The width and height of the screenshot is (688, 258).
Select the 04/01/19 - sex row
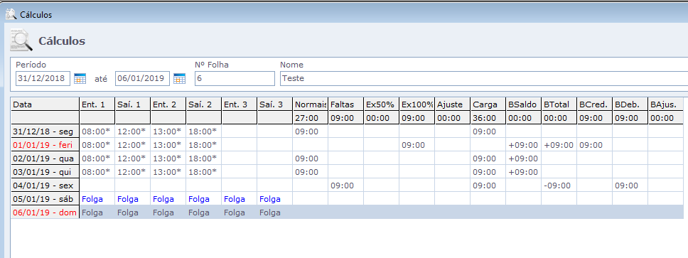click(x=349, y=186)
